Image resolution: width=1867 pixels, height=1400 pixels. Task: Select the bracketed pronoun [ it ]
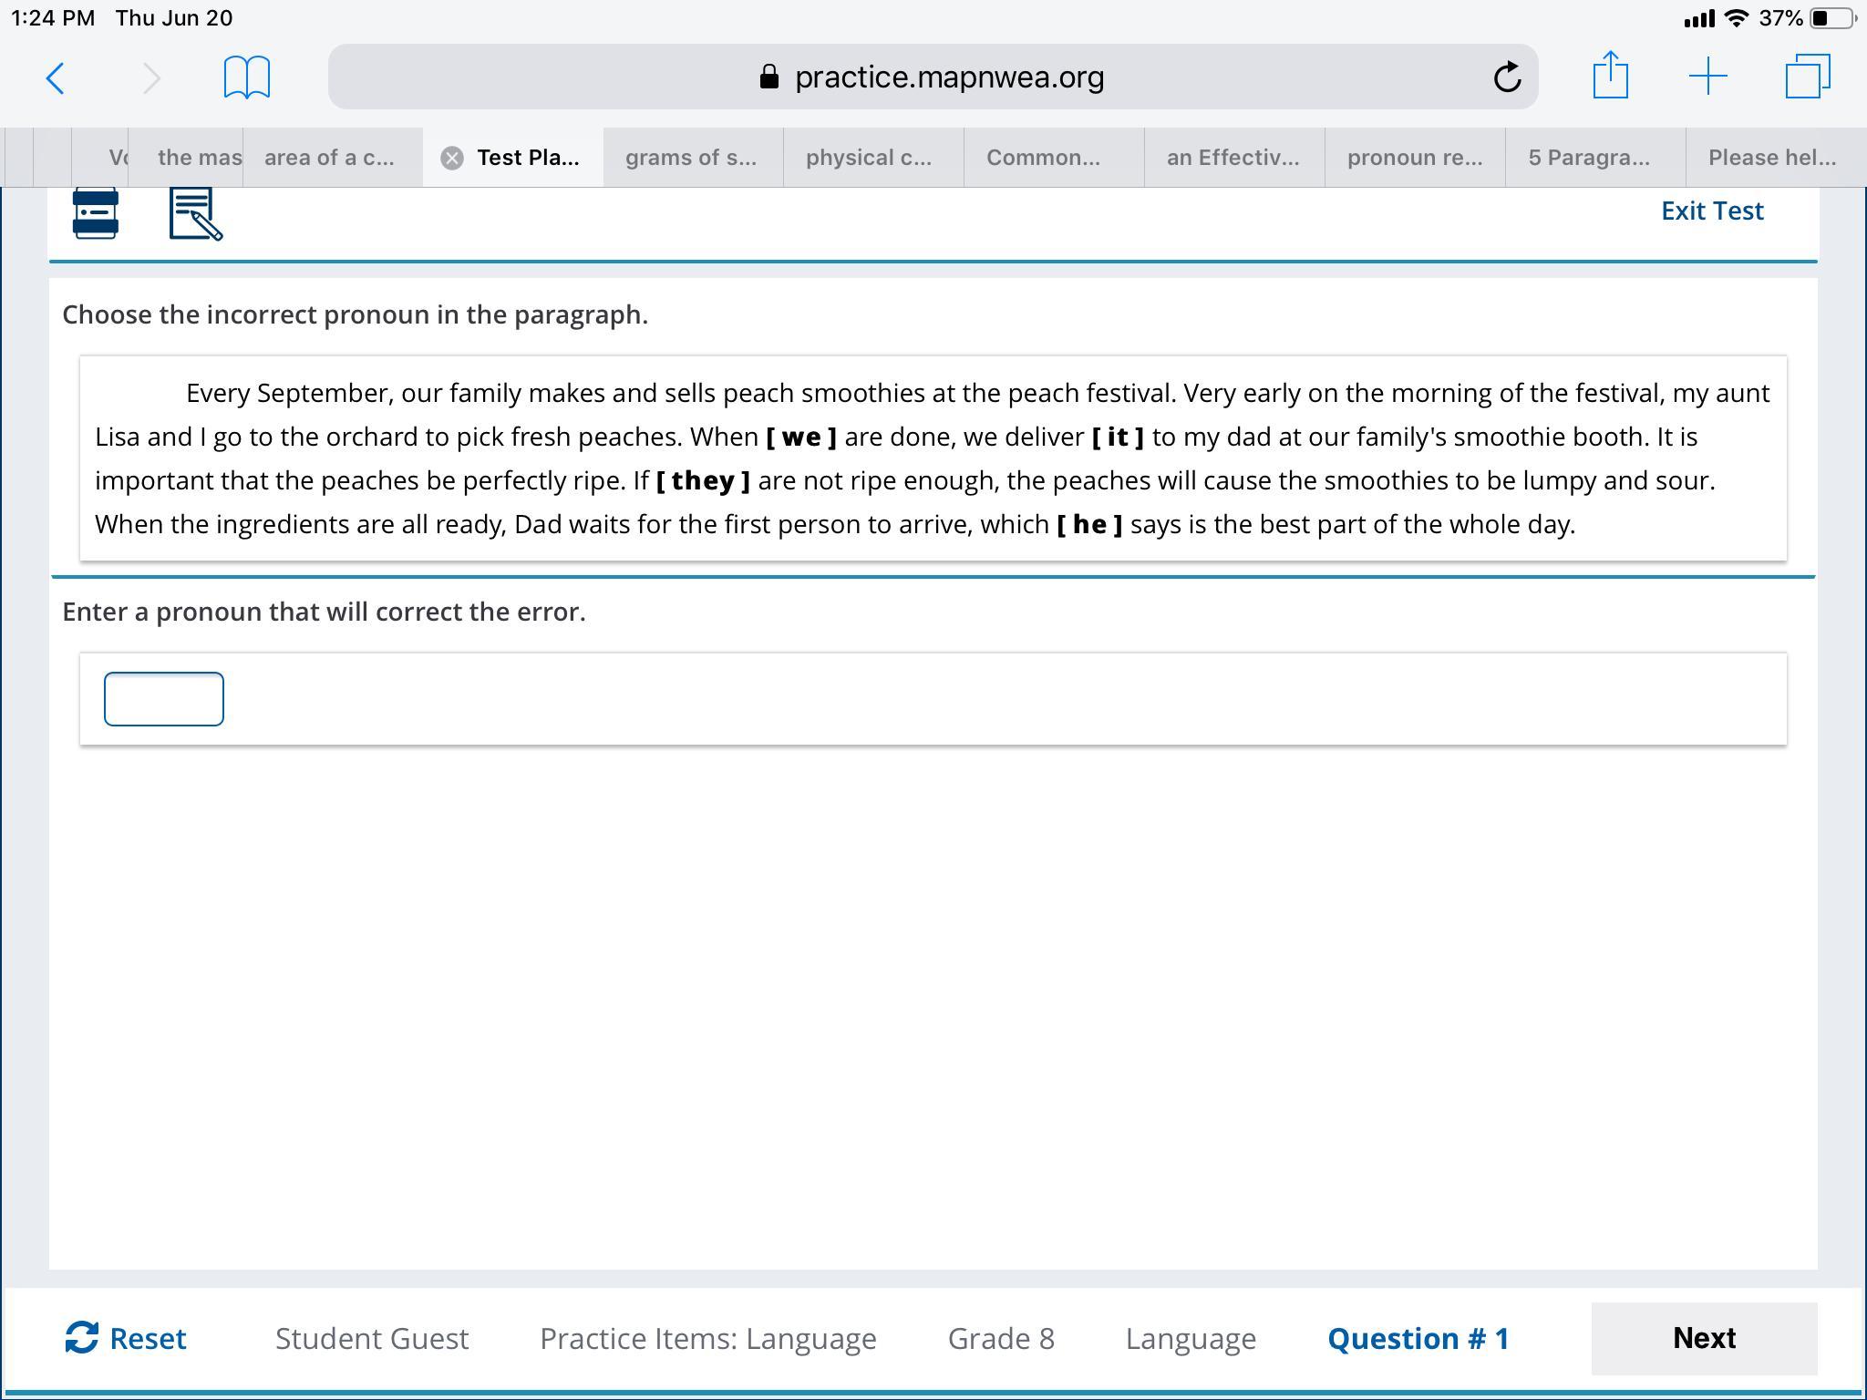click(1118, 437)
